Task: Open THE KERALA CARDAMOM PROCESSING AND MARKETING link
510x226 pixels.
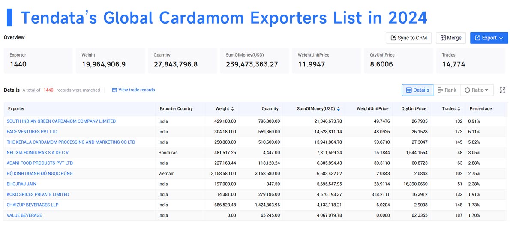Action: click(x=71, y=142)
